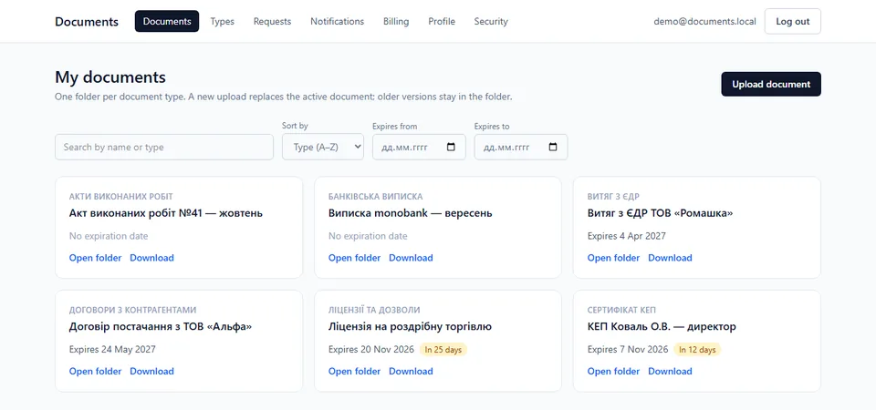
Task: Click the 'БАНКІВСЬКА ВИПИСКА' type label
Action: click(x=375, y=197)
